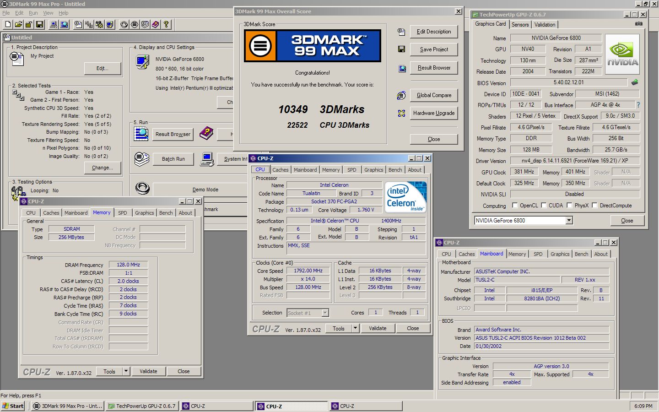Click the Selected Tests checkboxes toolbar icon
Screen dimensions: 659x412
89,24
